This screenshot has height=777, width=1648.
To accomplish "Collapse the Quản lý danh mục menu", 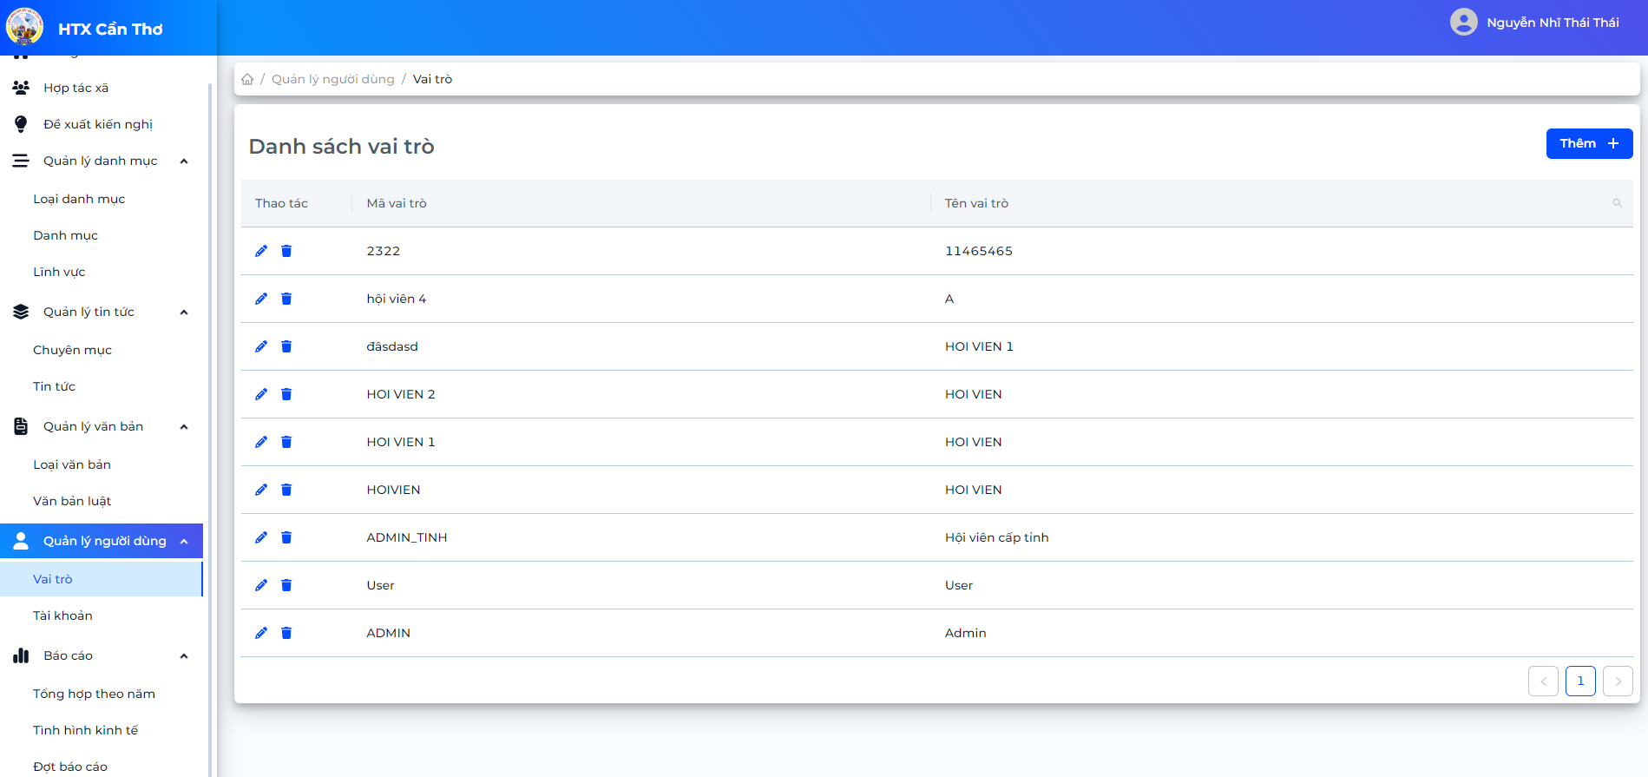I will pyautogui.click(x=184, y=161).
